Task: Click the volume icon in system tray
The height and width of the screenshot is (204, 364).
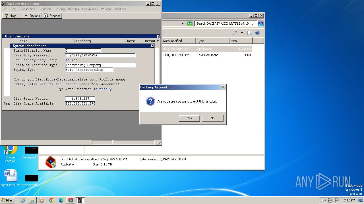Action: click(323, 200)
